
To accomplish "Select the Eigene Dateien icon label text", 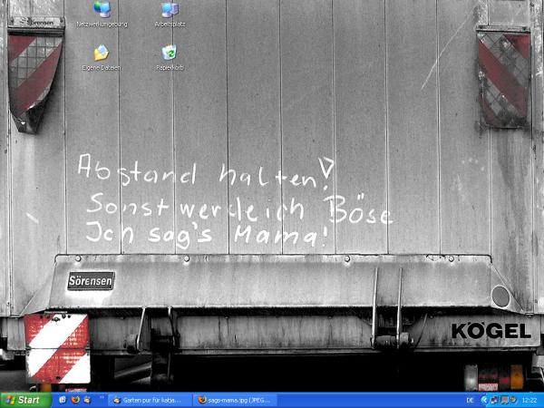I will pos(102,67).
